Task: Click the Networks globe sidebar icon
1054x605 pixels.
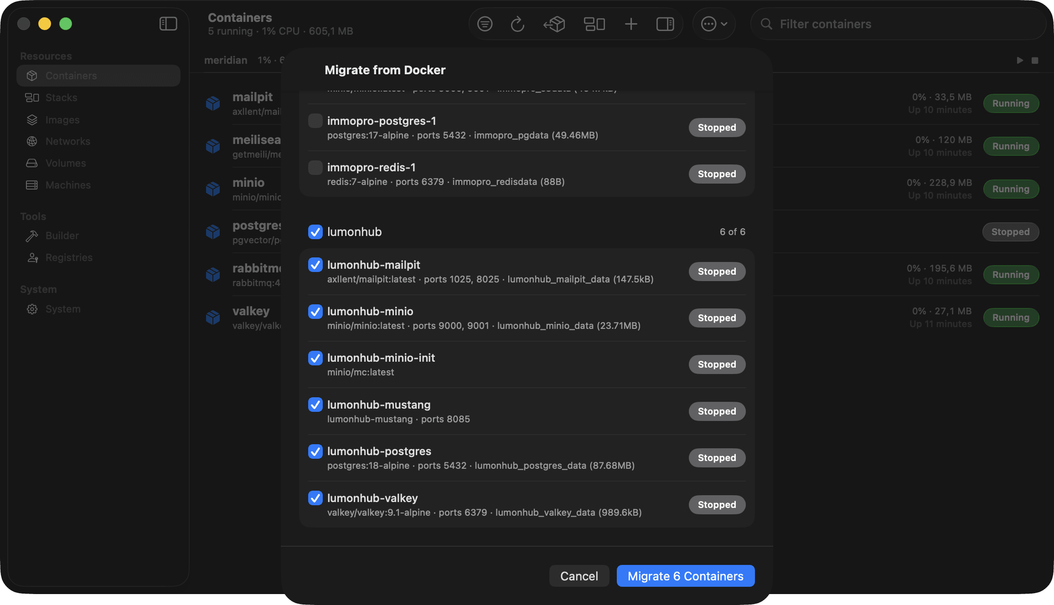Action: [x=32, y=141]
